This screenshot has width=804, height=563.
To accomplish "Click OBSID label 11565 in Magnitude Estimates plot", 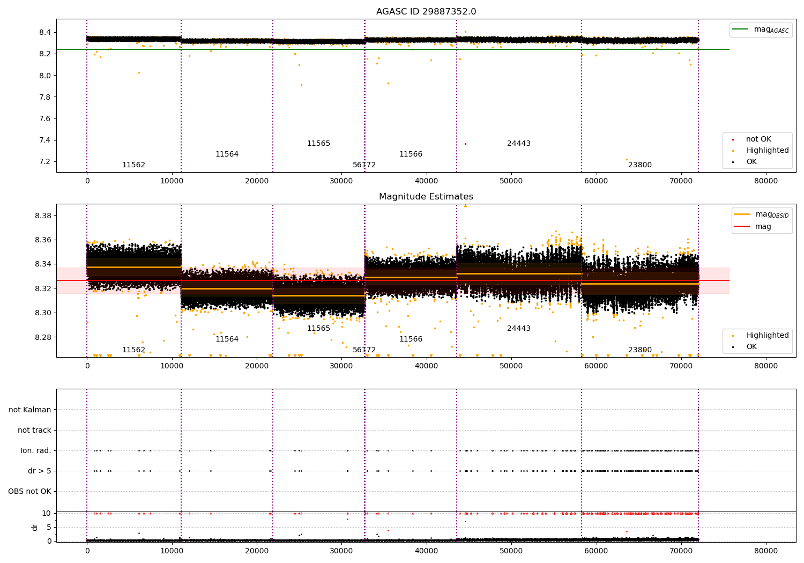I will [x=318, y=329].
